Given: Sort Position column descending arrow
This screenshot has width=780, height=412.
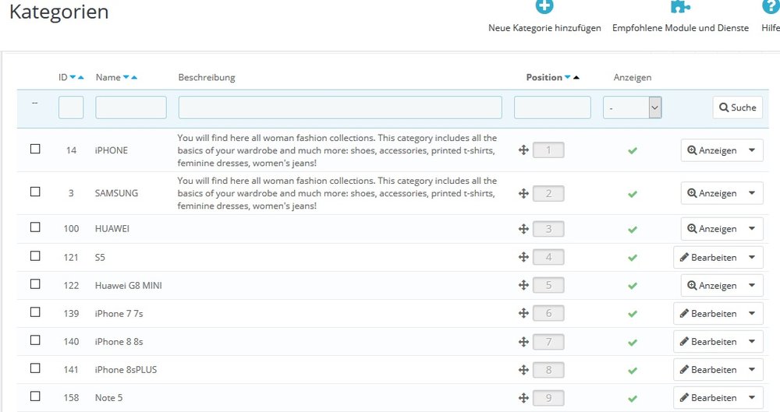Looking at the screenshot, I should tap(567, 77).
